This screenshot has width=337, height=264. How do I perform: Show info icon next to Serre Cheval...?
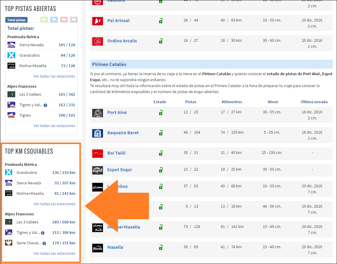click(44, 243)
